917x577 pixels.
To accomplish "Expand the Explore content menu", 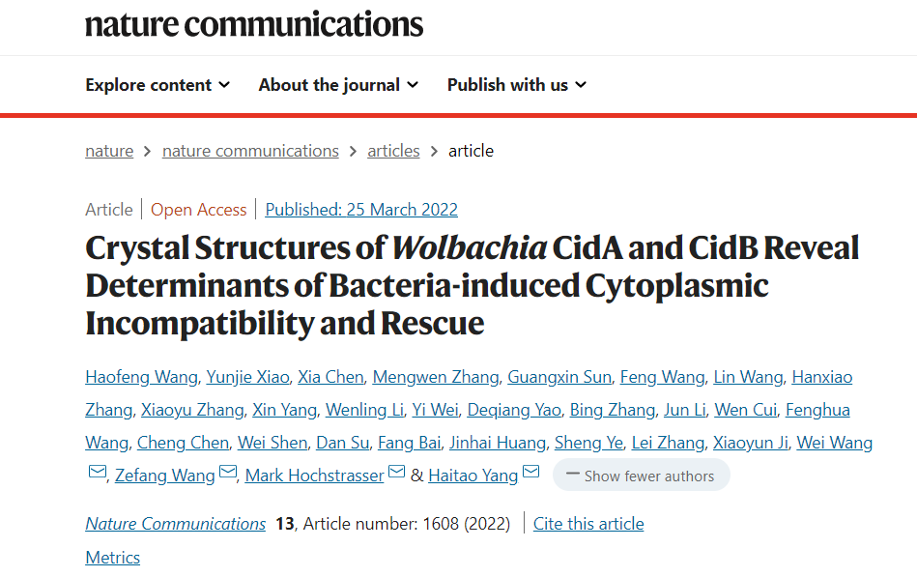I will click(x=158, y=85).
